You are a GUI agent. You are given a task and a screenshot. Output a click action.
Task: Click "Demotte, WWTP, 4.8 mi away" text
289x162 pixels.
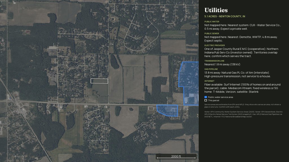pyautogui.click(x=259, y=37)
